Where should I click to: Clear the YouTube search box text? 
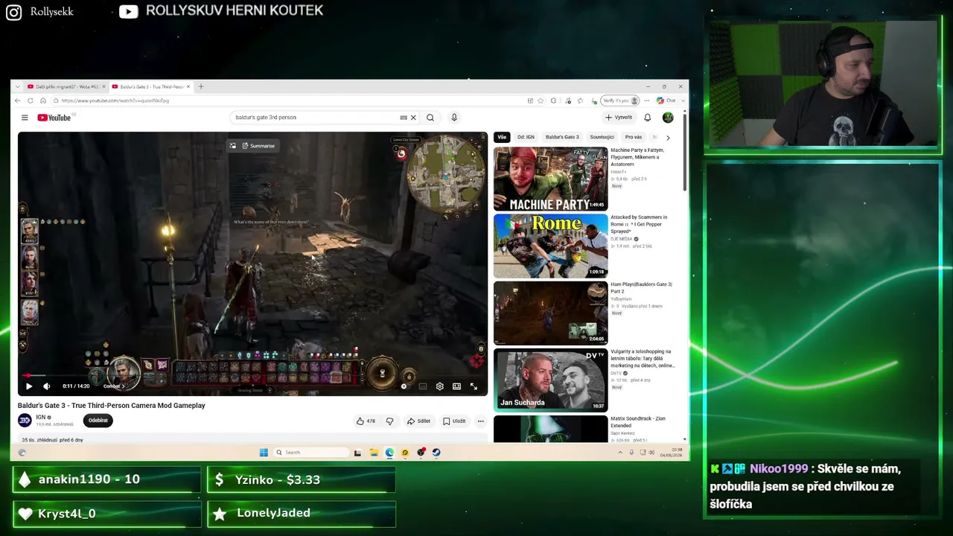coord(413,118)
